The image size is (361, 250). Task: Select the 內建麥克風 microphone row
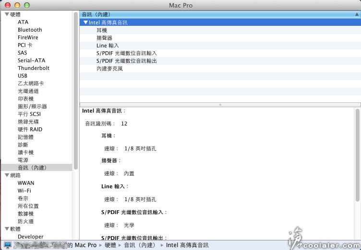(220, 68)
